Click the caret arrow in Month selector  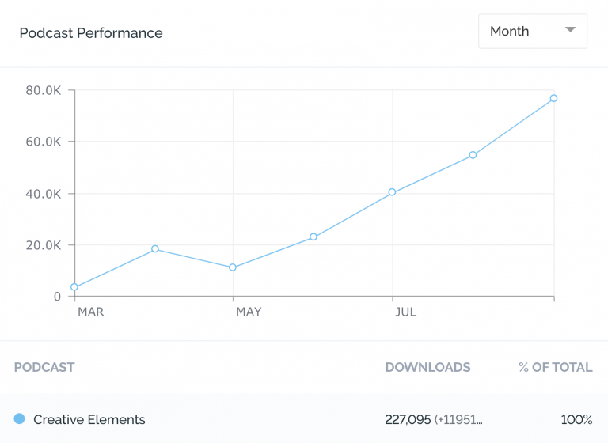point(570,30)
